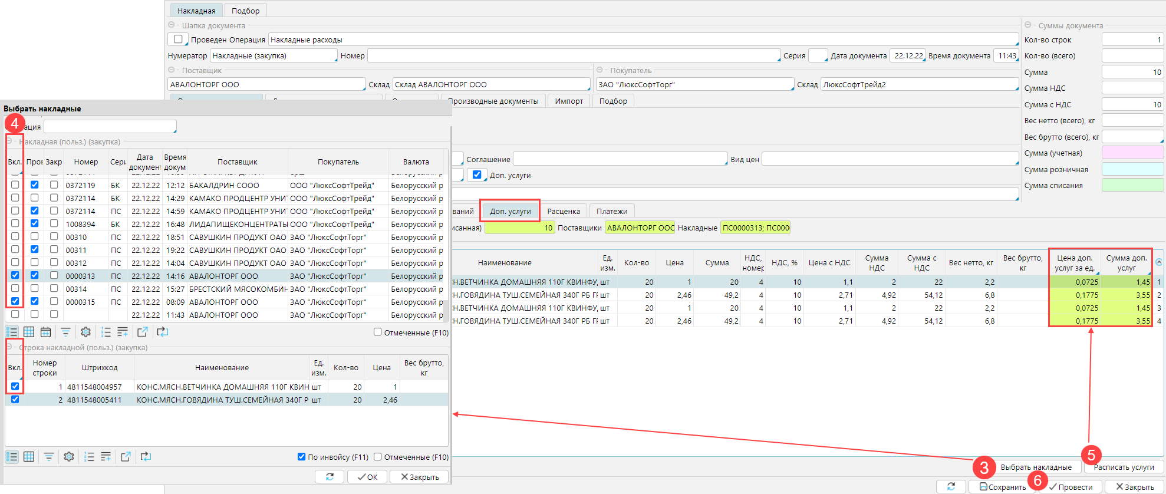Switch to the Платежи tab
This screenshot has width=1166, height=494.
click(x=611, y=211)
